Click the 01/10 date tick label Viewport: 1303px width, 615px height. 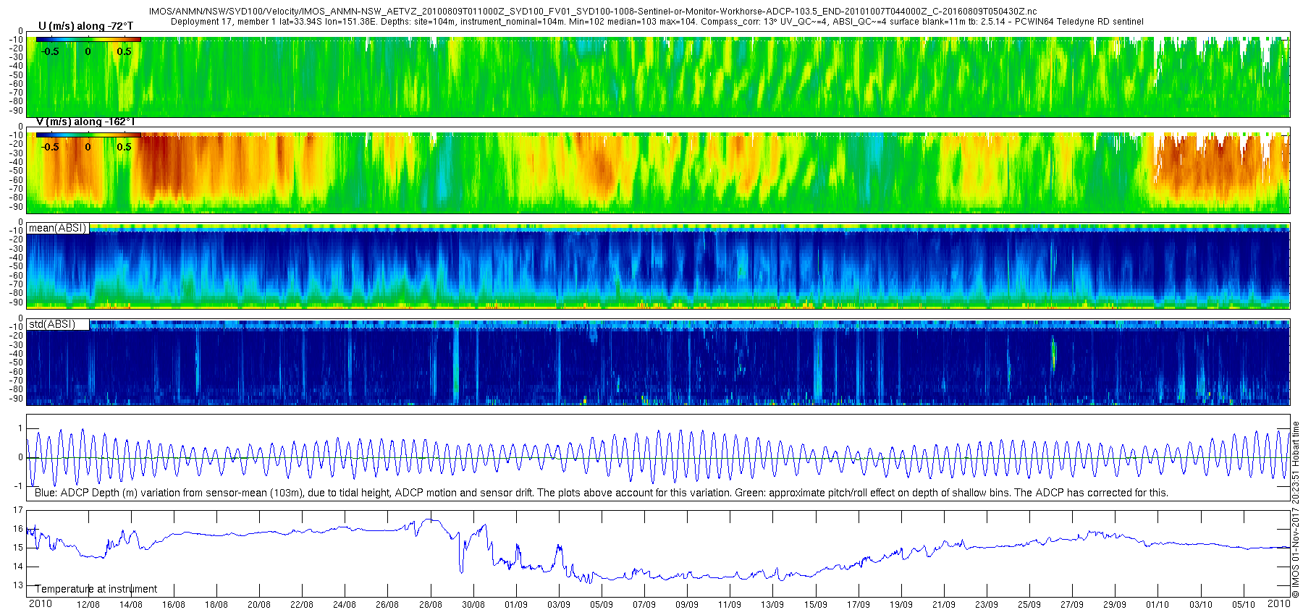point(1157,605)
